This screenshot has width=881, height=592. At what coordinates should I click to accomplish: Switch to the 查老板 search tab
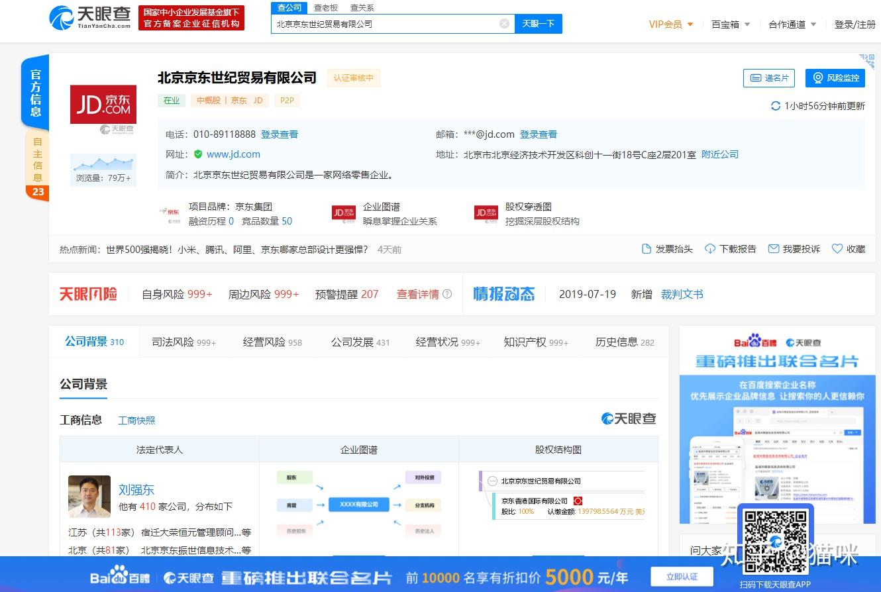(326, 8)
